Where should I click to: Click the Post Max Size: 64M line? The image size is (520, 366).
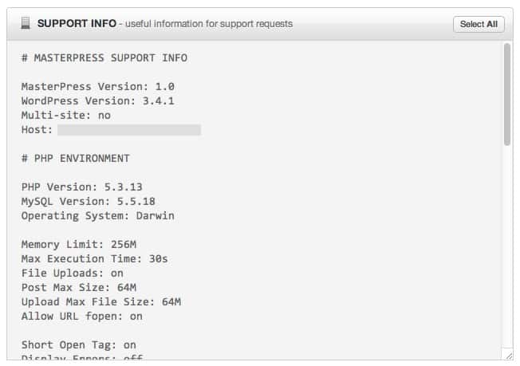(x=79, y=287)
